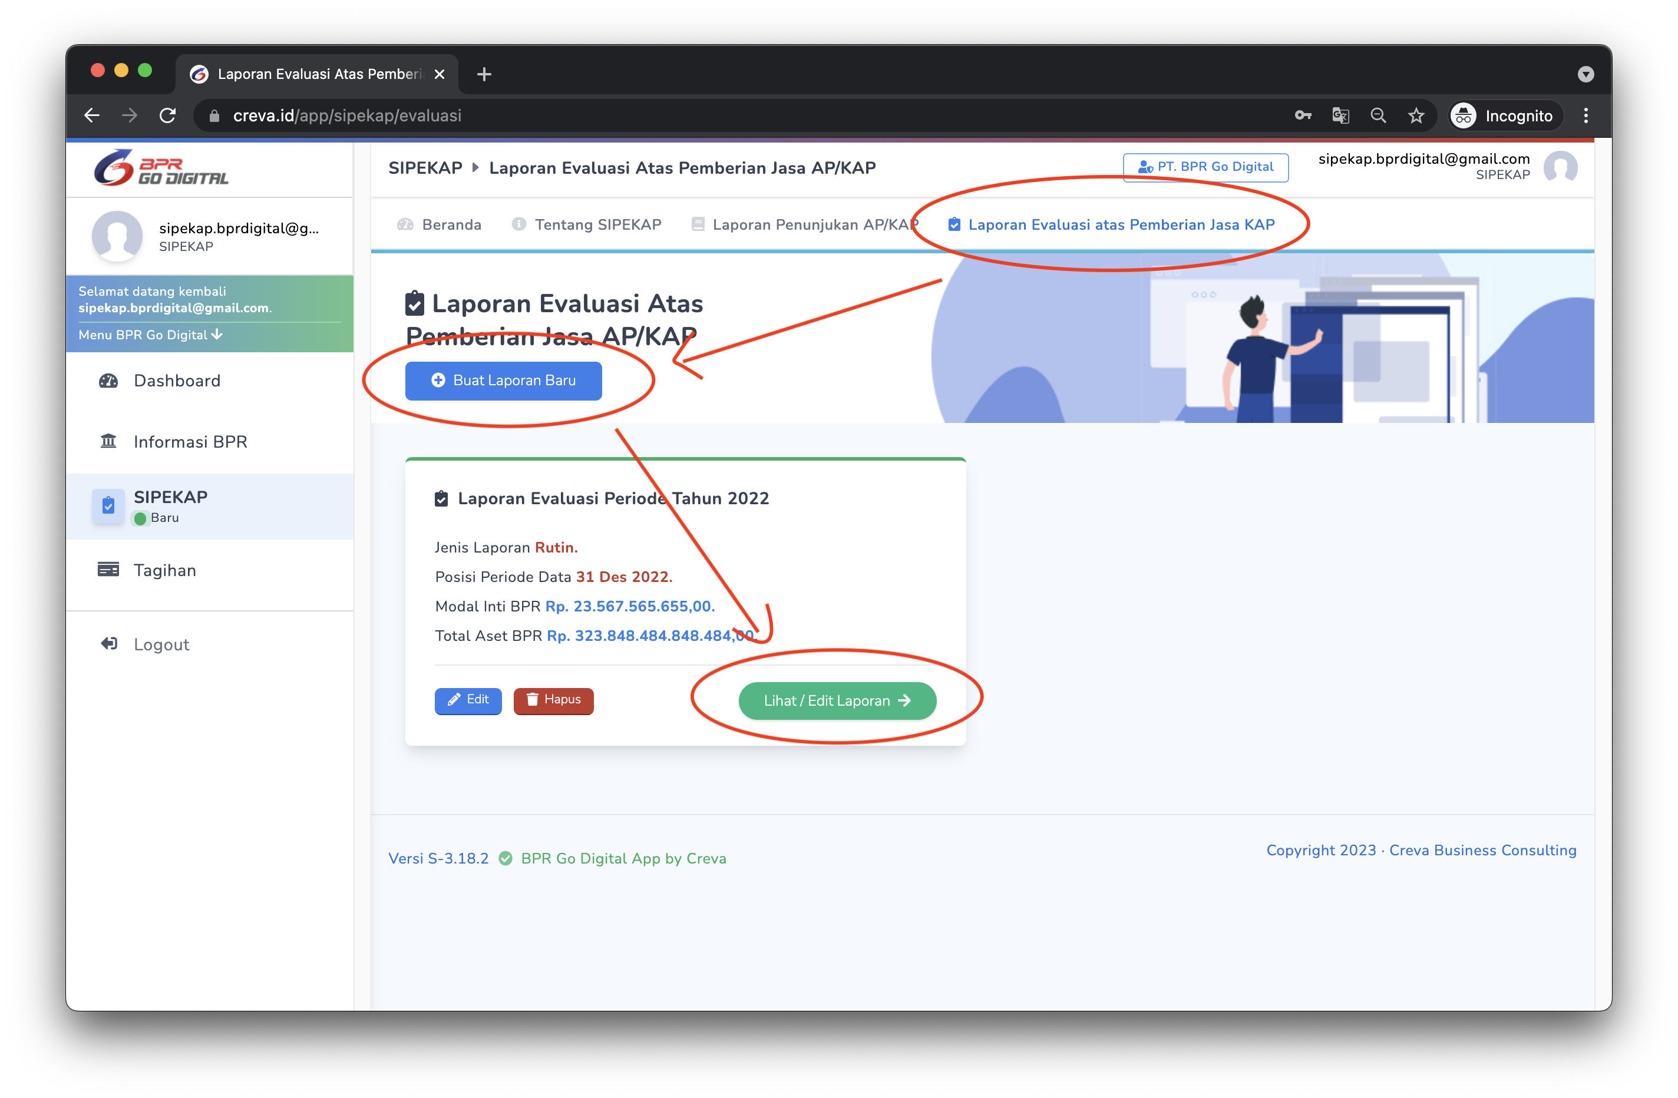Click Jenis Laporan Rutin value
Screen dimensions: 1678x1098
pyautogui.click(x=556, y=547)
